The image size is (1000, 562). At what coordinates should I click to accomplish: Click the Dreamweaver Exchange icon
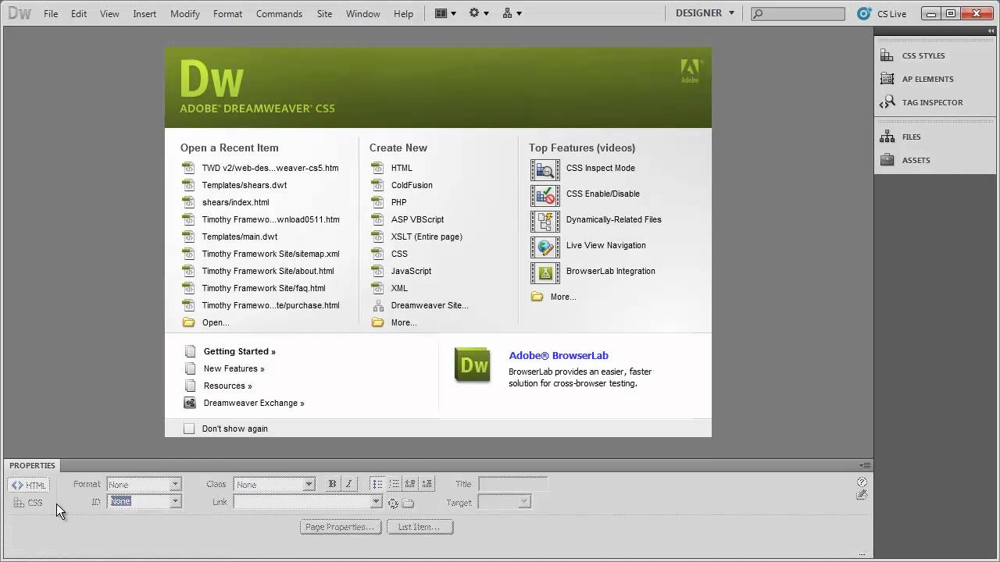[x=189, y=403]
